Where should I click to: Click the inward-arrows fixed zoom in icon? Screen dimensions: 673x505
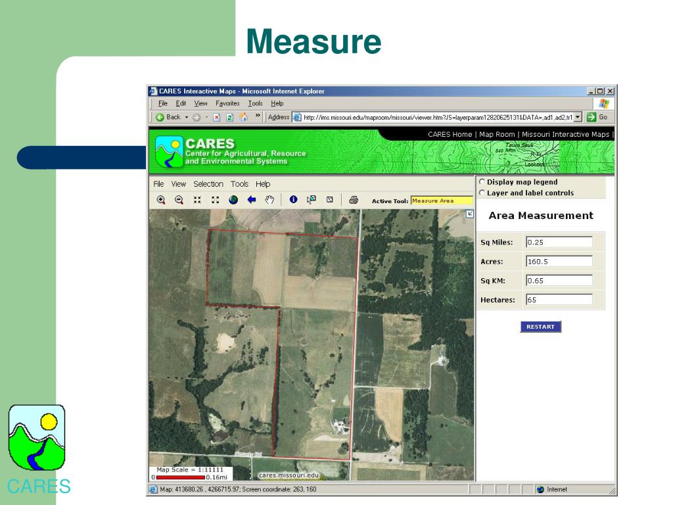pyautogui.click(x=197, y=200)
